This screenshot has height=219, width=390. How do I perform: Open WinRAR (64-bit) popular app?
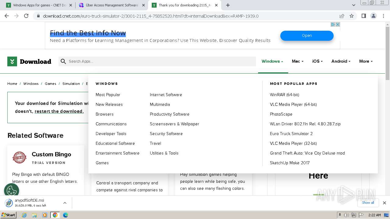pyautogui.click(x=284, y=95)
